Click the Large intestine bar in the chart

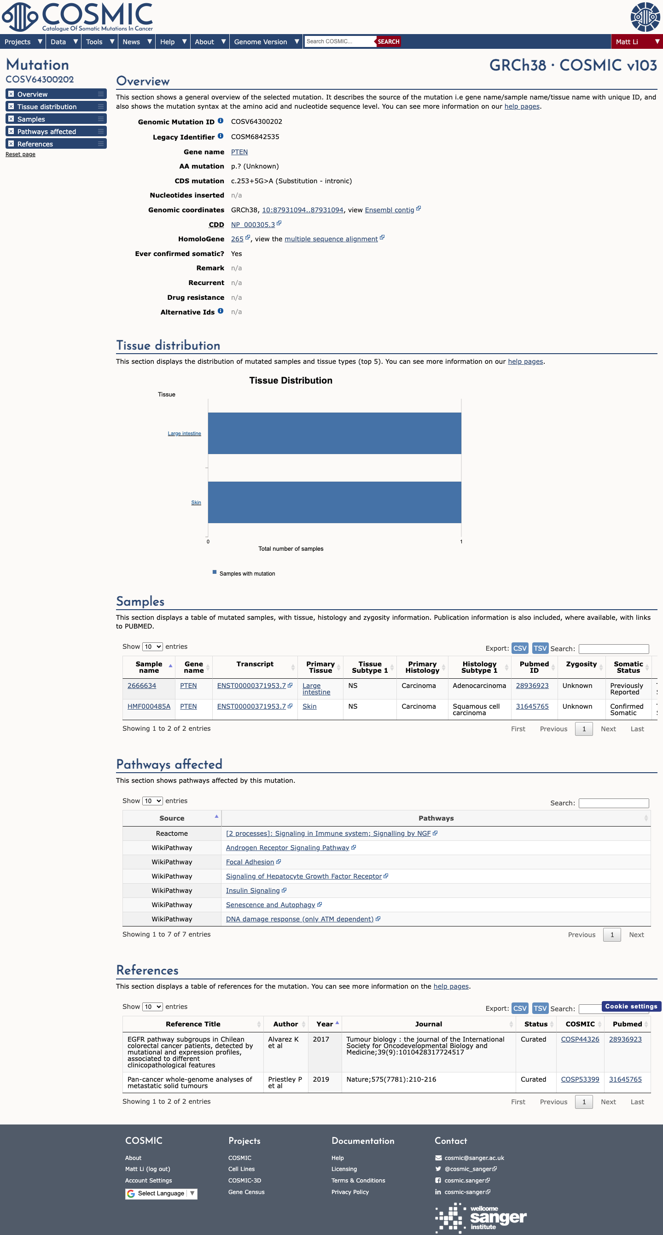335,433
